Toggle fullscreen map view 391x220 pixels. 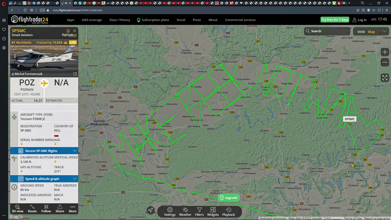[x=385, y=78]
